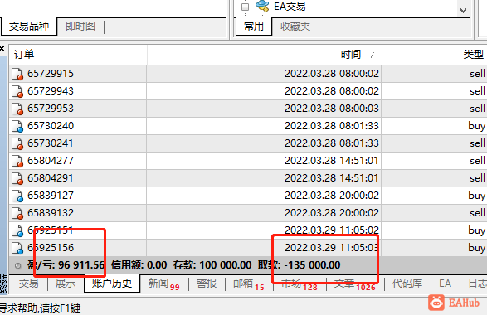The width and height of the screenshot is (487, 315).
Task: Switch to the 即时图 tab
Action: pyautogui.click(x=80, y=27)
